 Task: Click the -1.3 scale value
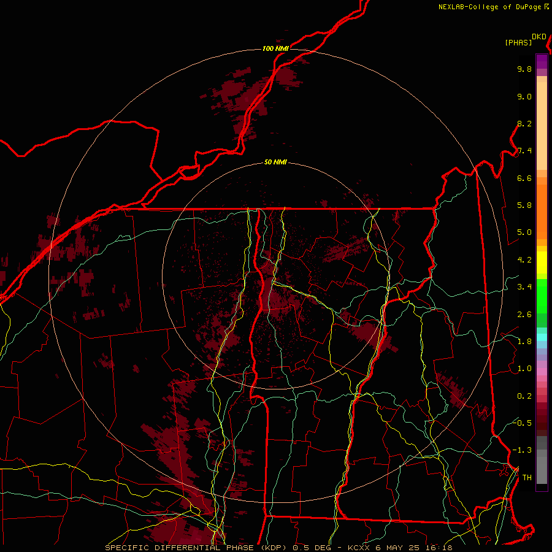522,450
